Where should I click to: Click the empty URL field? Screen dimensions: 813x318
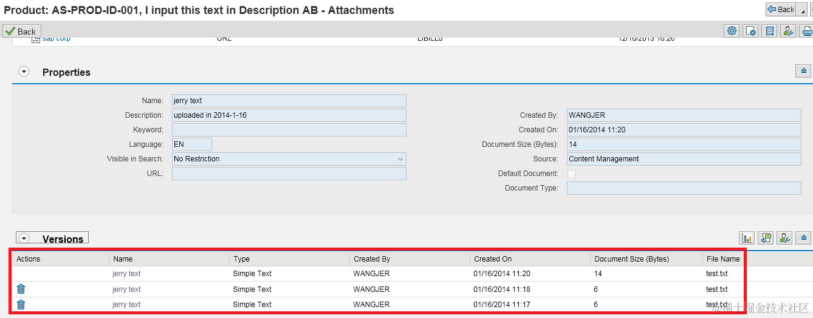[x=289, y=174]
